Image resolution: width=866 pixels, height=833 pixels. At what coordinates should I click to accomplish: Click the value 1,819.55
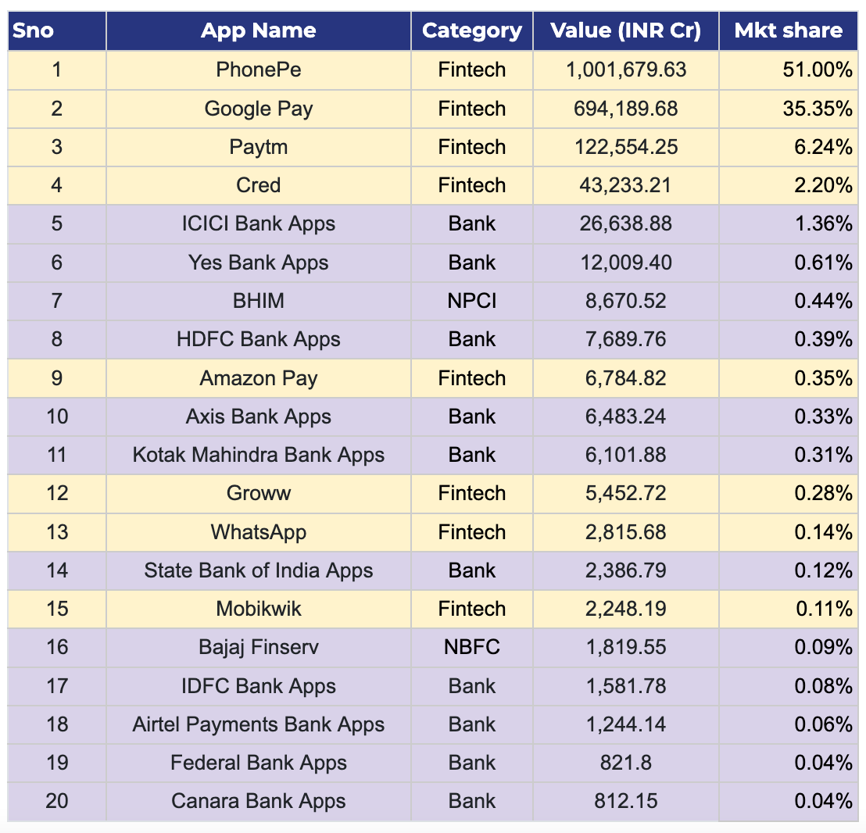[x=626, y=647]
